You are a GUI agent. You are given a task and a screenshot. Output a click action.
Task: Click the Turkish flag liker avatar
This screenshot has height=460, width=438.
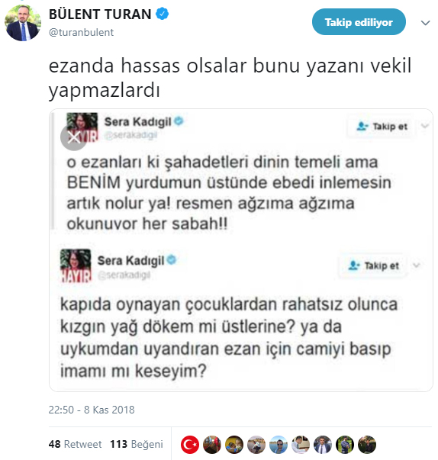coord(190,445)
